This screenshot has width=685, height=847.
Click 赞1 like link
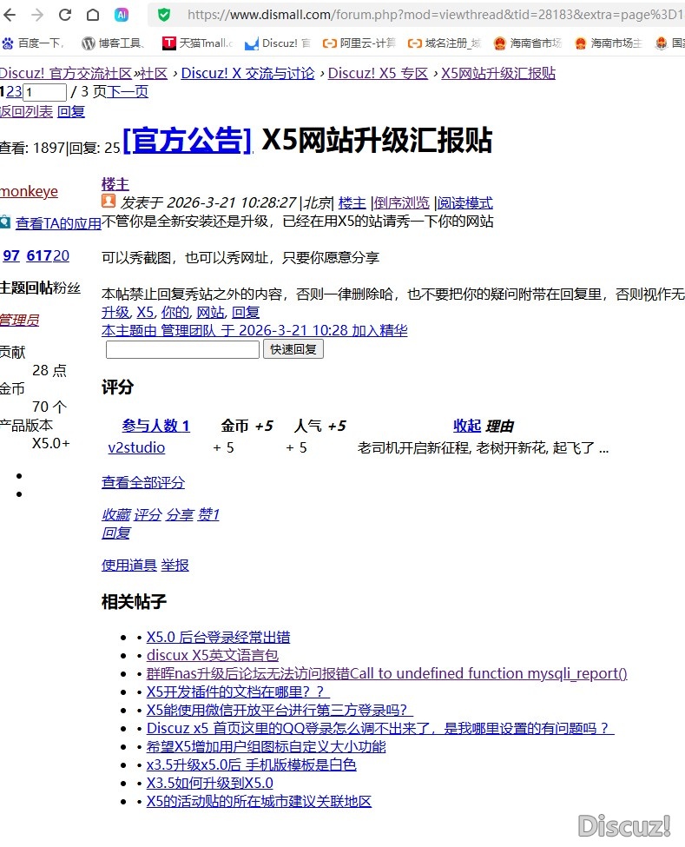point(208,515)
